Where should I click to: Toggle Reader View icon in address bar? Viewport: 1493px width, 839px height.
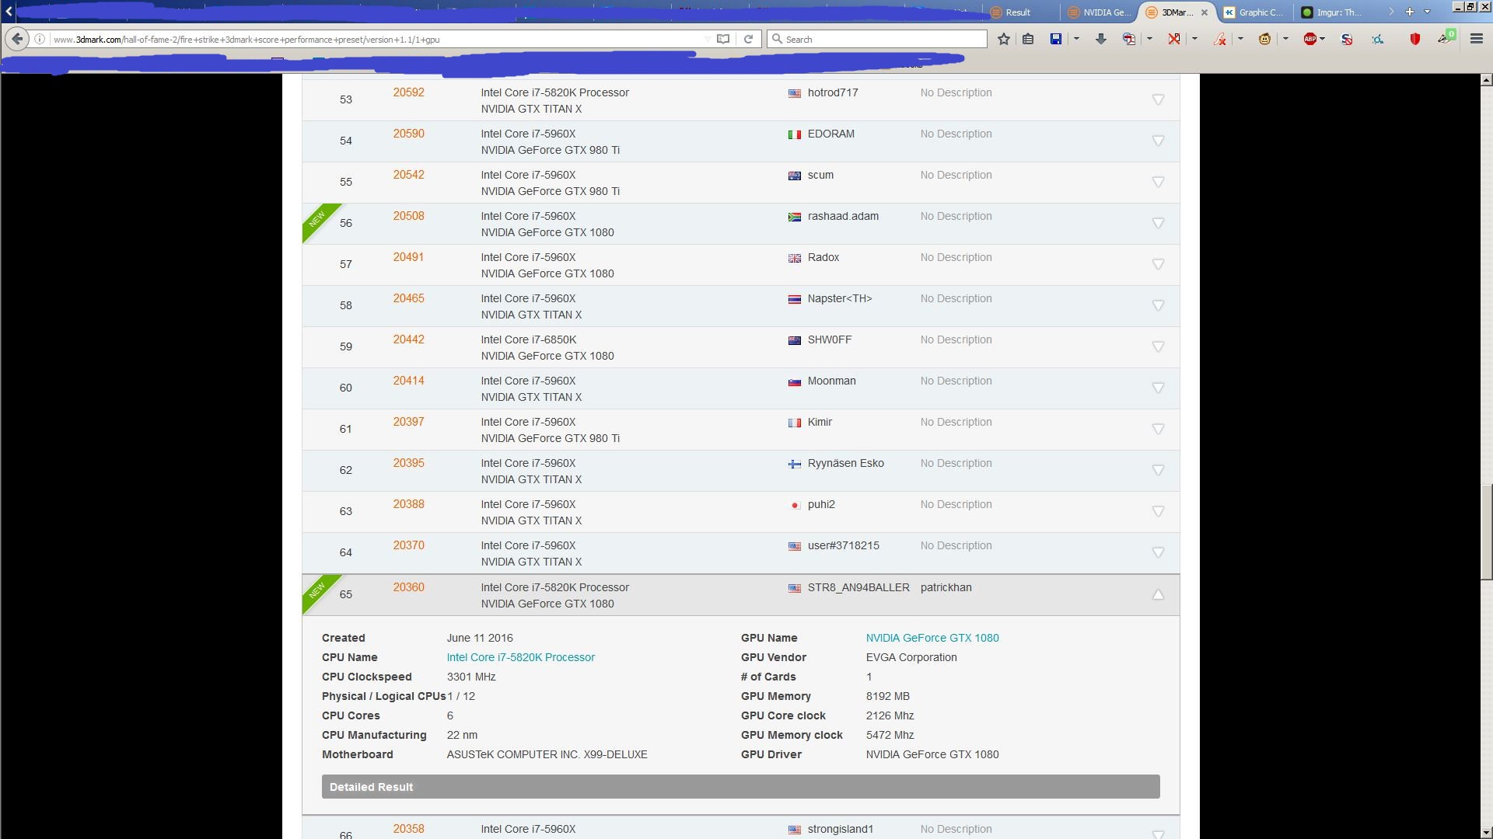coord(723,39)
